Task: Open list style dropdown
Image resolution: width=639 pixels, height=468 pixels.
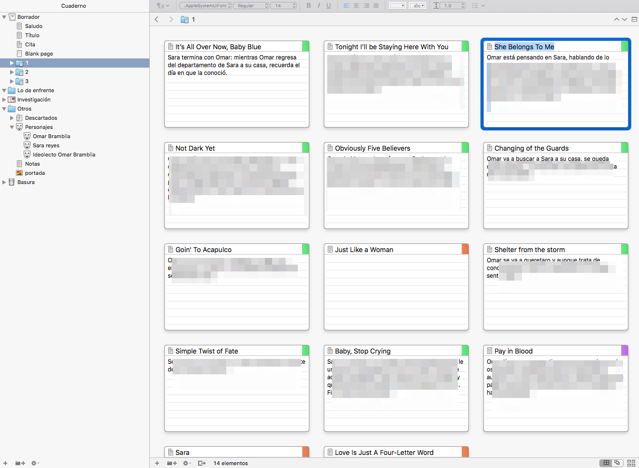Action: tap(478, 6)
